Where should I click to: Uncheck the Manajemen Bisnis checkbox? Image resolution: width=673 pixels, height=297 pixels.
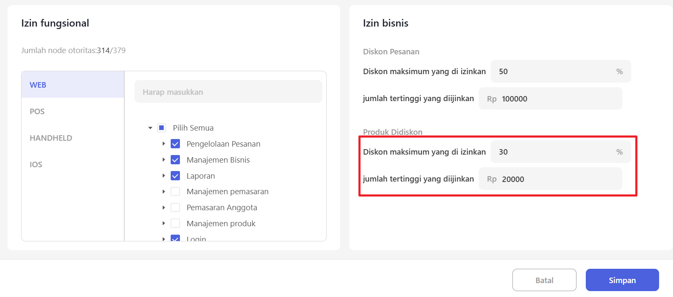pyautogui.click(x=175, y=160)
